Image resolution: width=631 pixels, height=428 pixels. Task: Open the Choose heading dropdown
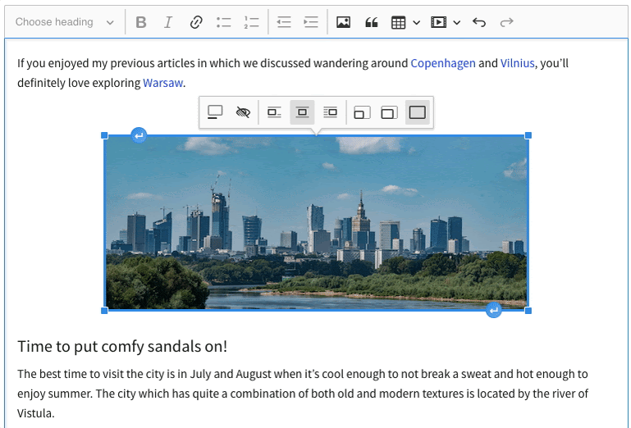pyautogui.click(x=65, y=22)
